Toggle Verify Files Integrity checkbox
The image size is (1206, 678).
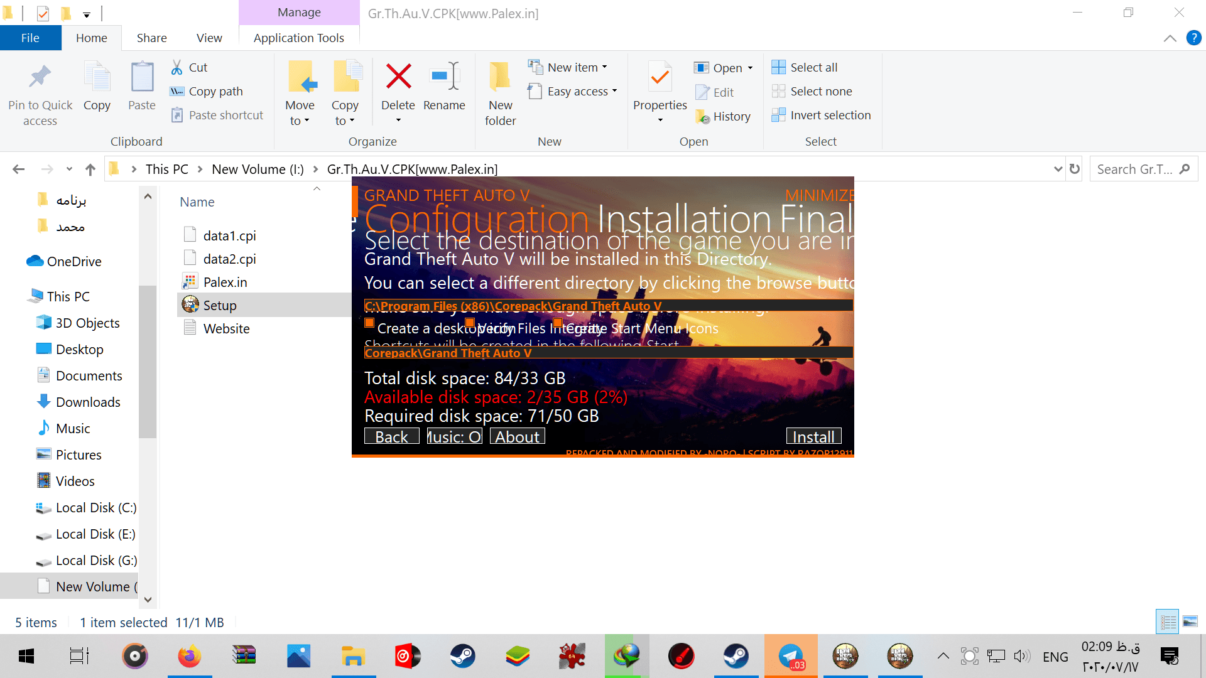pyautogui.click(x=469, y=323)
